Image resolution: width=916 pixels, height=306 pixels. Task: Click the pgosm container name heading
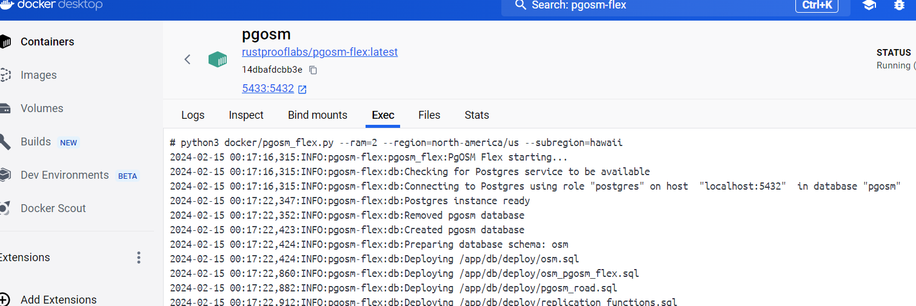tap(267, 35)
